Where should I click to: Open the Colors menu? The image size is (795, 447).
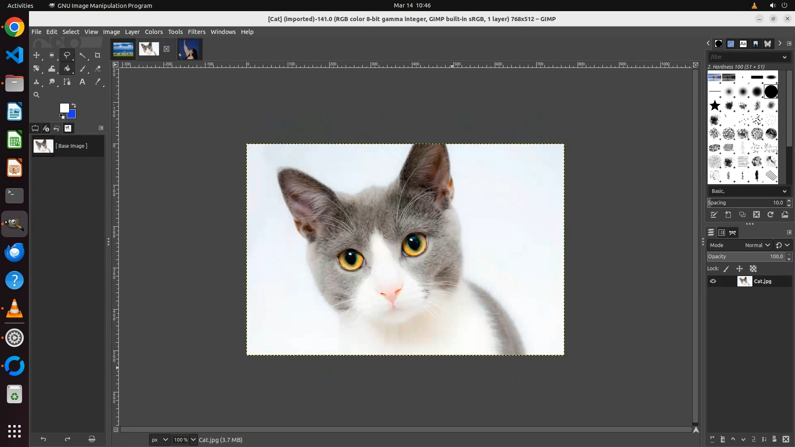(x=154, y=32)
